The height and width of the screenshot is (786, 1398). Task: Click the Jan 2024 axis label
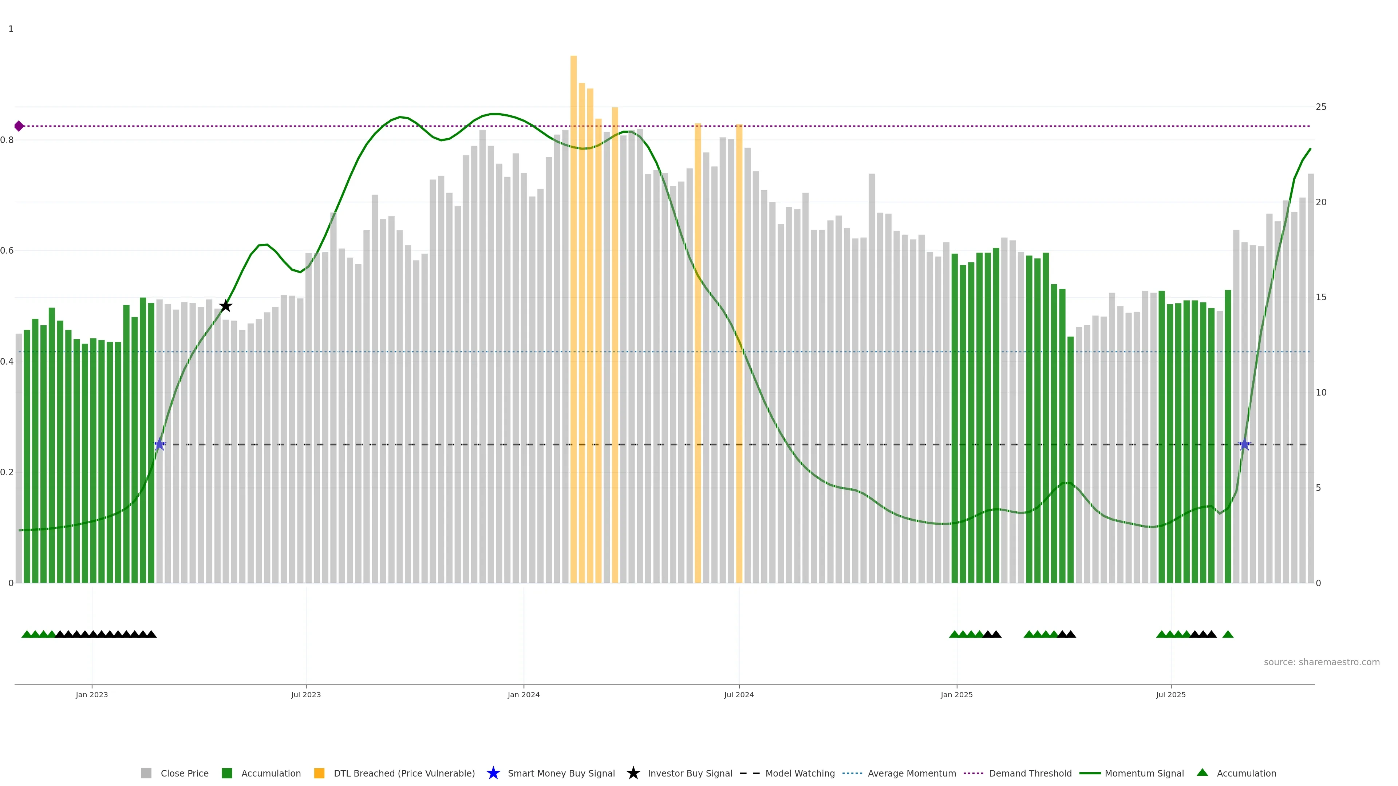[x=523, y=694]
